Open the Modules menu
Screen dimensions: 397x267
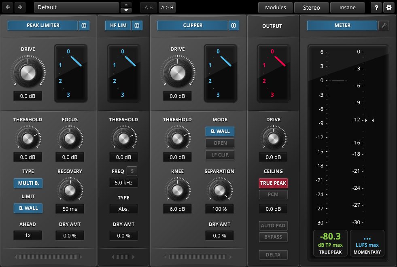pyautogui.click(x=275, y=7)
